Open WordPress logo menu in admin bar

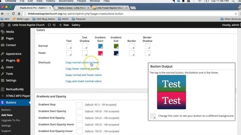[x=3, y=25]
